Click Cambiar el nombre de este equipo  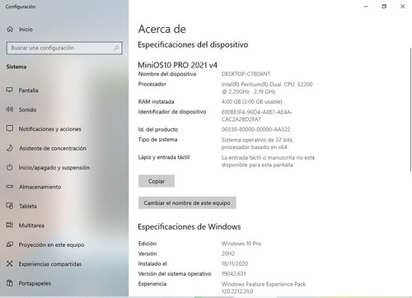pos(187,203)
